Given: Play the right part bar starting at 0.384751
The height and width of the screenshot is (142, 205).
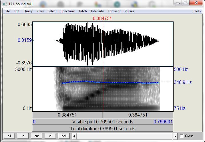Looking at the screenshot, I should (138, 115).
